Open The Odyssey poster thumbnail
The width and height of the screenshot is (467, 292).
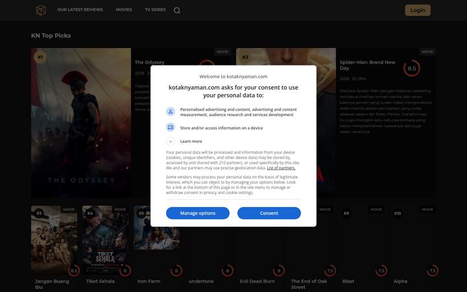pos(81,123)
